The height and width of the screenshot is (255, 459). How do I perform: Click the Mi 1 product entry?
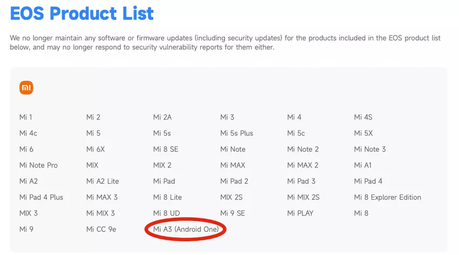coord(25,117)
